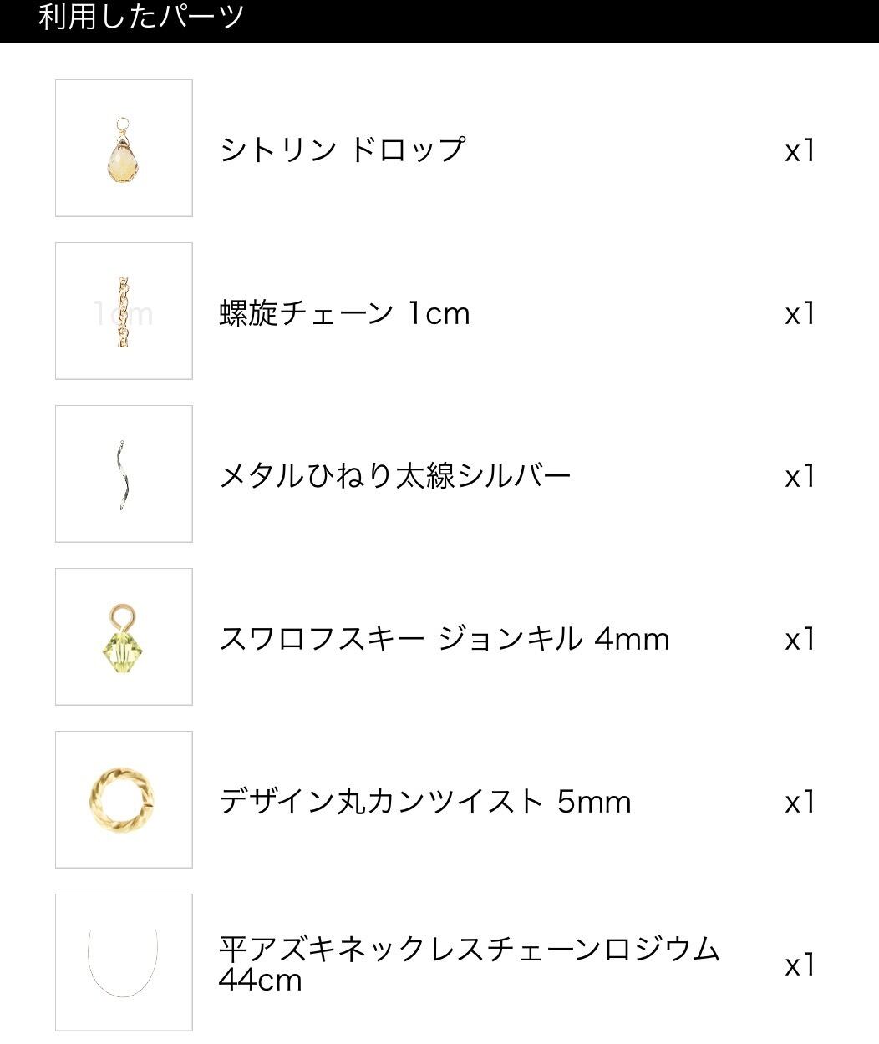
Task: View the green Swarovski bicone bead image
Action: click(124, 637)
